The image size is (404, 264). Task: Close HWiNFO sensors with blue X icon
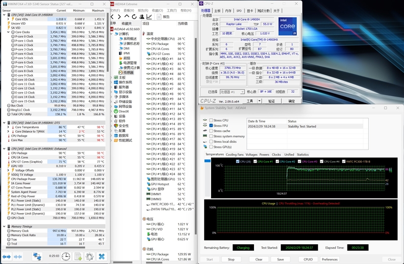pyautogui.click(x=102, y=256)
